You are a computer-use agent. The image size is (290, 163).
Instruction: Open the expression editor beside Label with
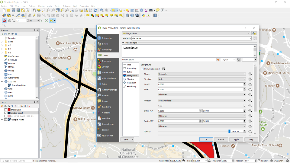(255, 38)
